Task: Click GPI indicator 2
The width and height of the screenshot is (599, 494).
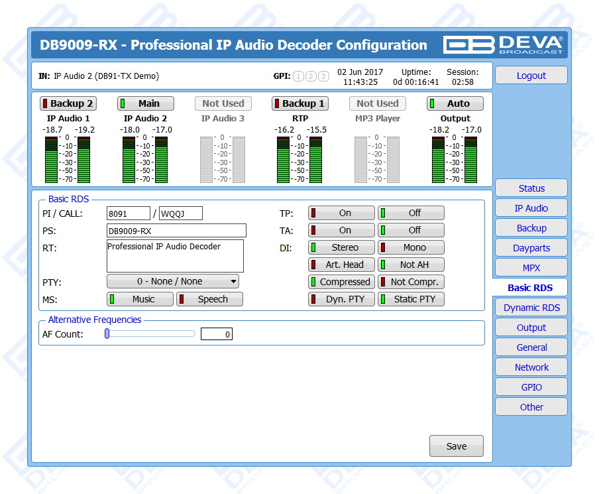Action: tap(311, 76)
